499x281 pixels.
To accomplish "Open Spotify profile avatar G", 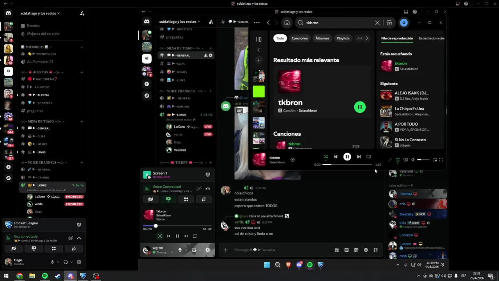I will pyautogui.click(x=403, y=23).
